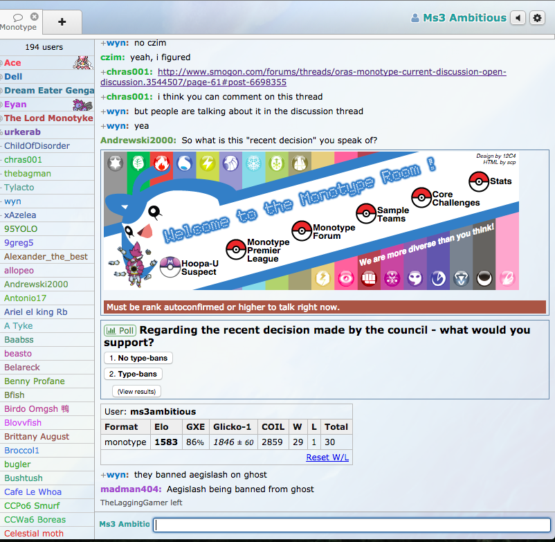Viewport: 555px width, 542px height.
Task: Open the Monotype Forum link
Action: point(334,231)
